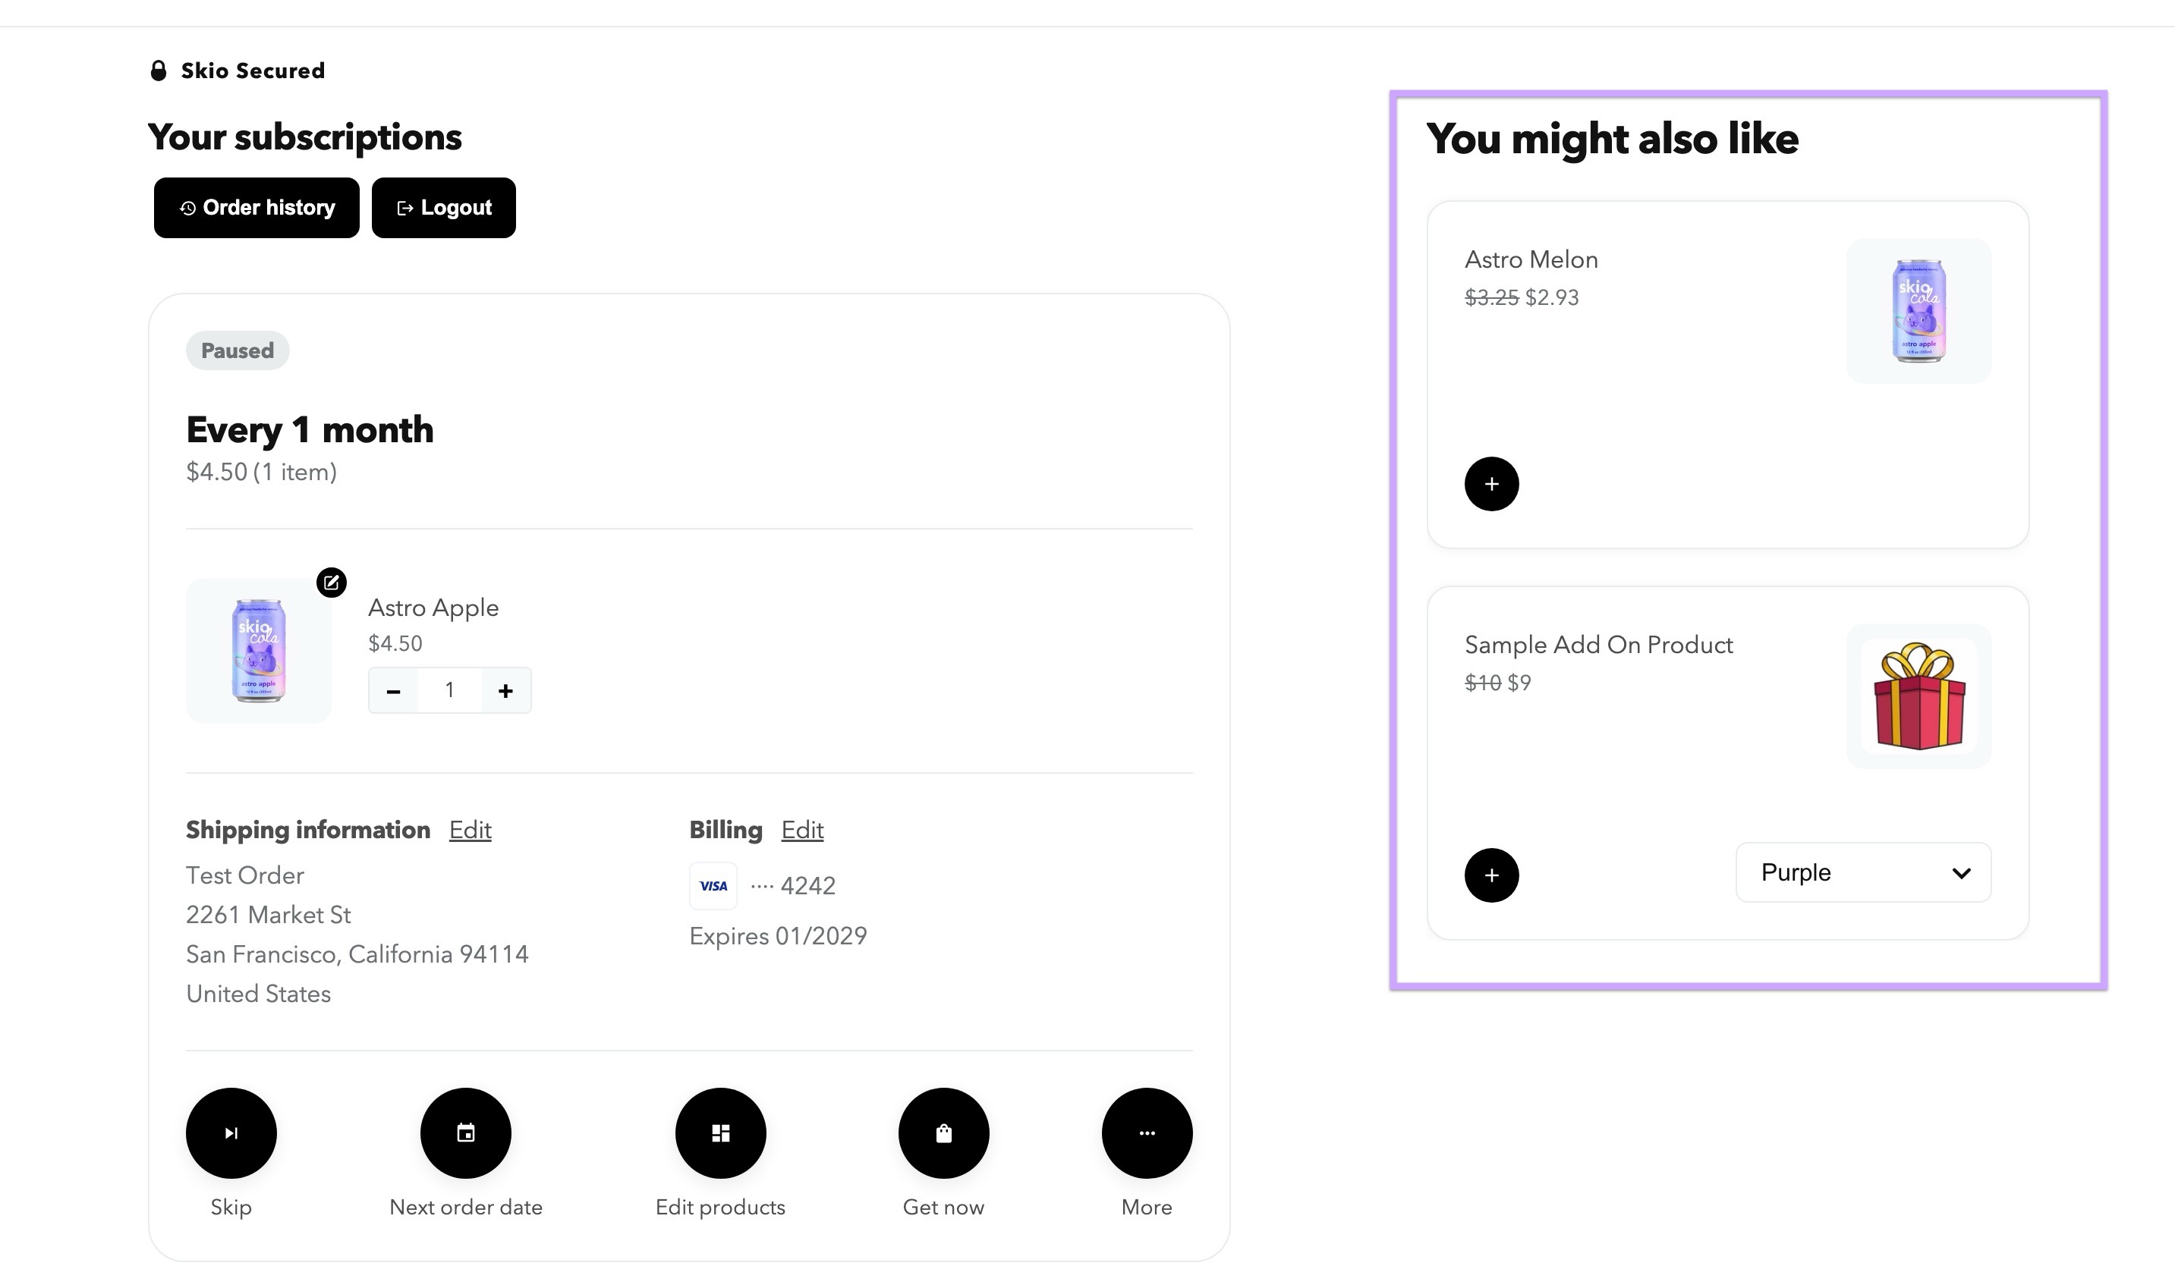Edit shipping information
The width and height of the screenshot is (2175, 1288).
(x=469, y=830)
